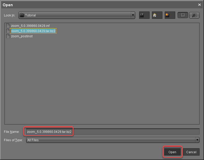Select the zoom_postinst file name

click(x=22, y=36)
